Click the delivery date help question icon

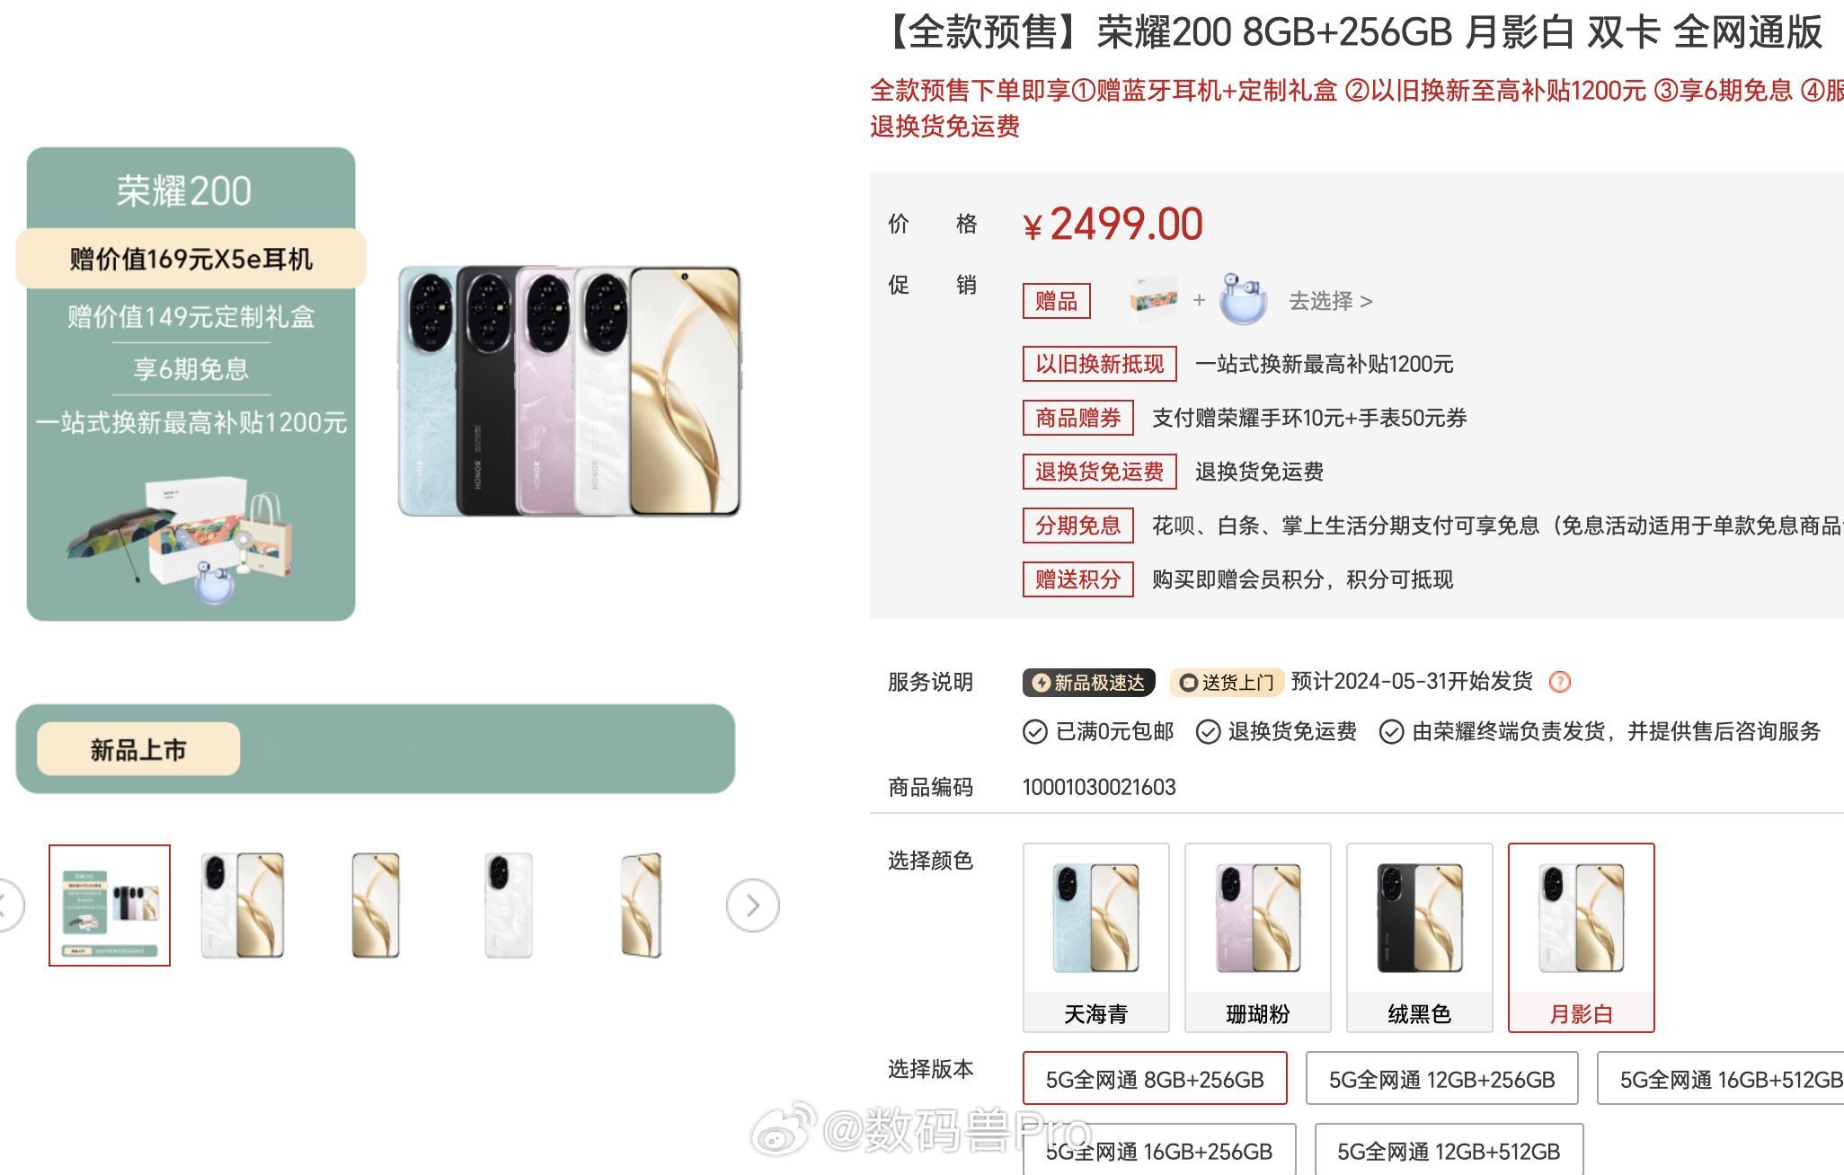pos(1560,682)
